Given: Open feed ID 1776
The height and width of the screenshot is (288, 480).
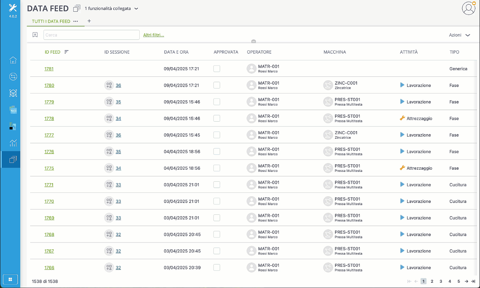Looking at the screenshot, I should click(x=49, y=151).
